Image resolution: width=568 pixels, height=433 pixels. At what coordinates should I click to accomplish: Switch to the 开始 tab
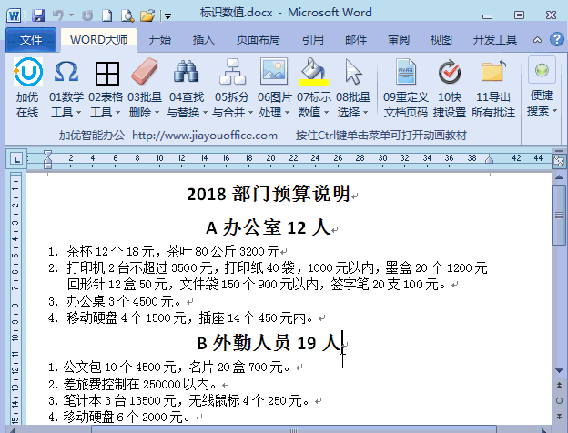click(x=160, y=39)
